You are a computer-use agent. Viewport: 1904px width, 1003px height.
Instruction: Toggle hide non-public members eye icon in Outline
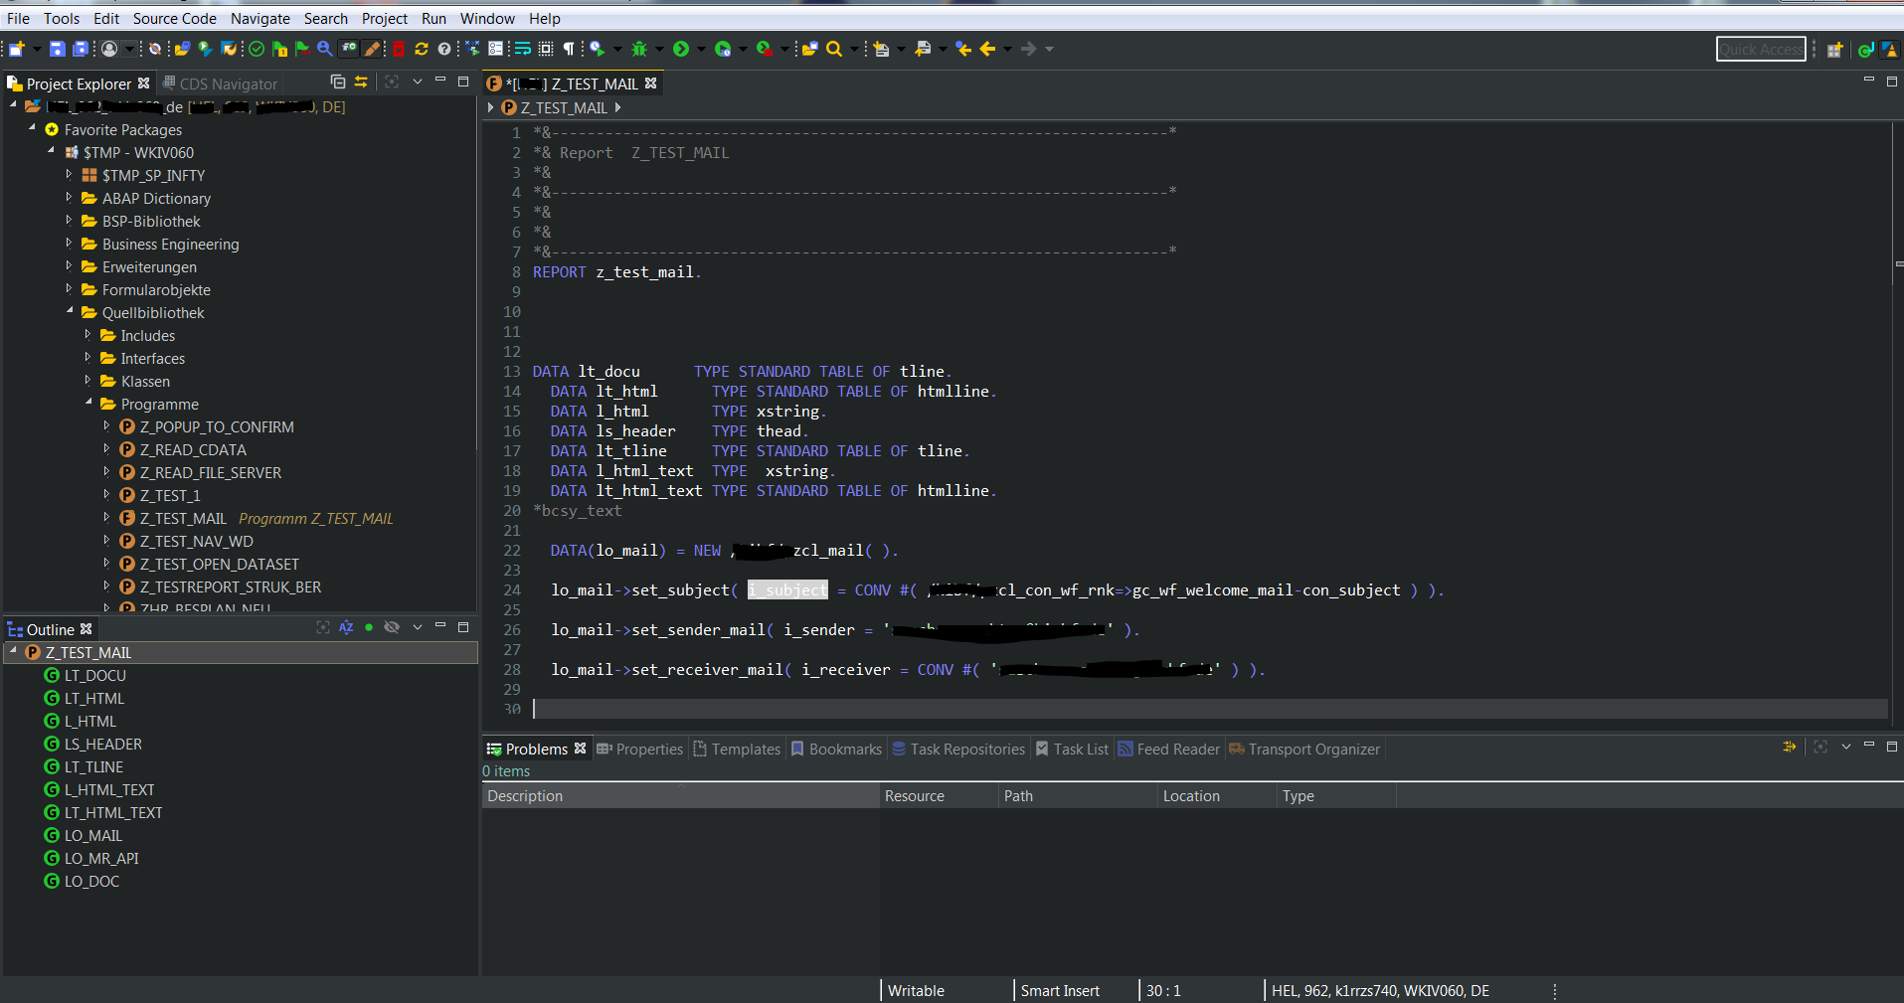[x=392, y=627]
